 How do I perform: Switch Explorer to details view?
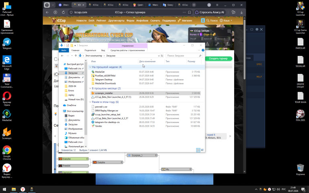(198, 150)
